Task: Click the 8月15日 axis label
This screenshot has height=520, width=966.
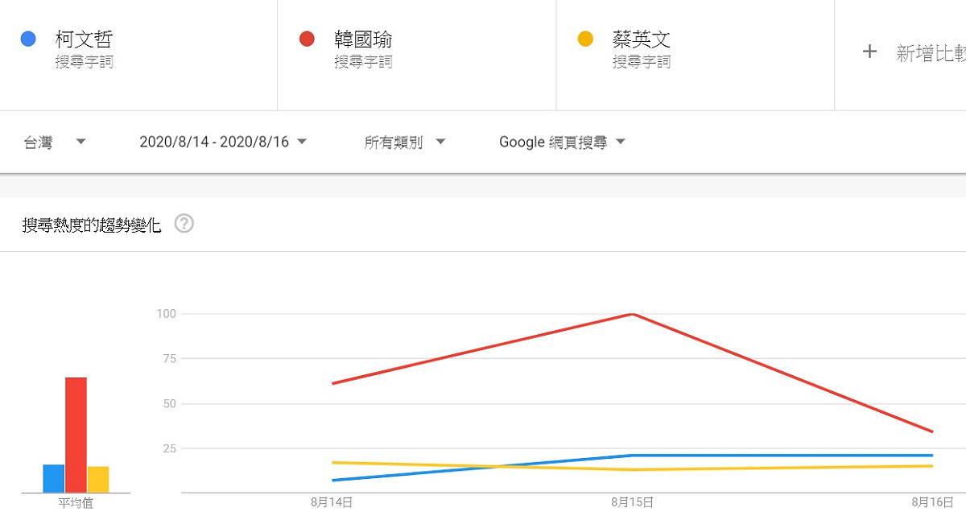Action: click(633, 502)
